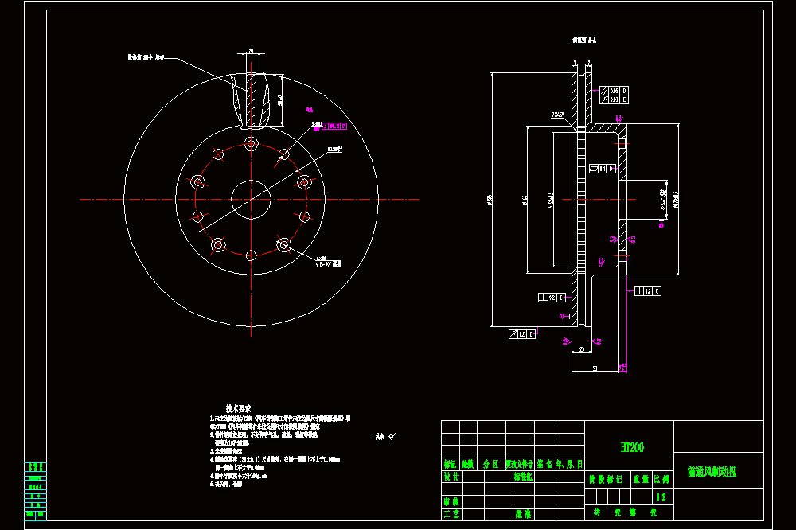796x530 pixels.
Task: Select the central hub bore circle
Action: coord(251,200)
